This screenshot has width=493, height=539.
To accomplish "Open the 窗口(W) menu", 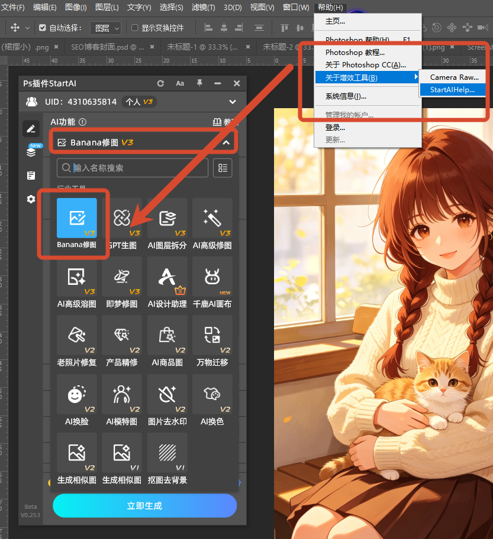I will [x=296, y=7].
